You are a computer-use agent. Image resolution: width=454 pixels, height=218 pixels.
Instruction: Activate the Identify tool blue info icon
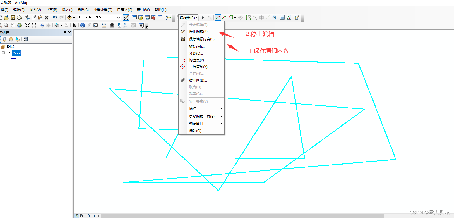(83, 25)
